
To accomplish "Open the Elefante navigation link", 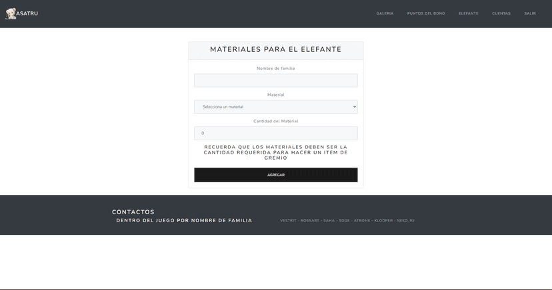I will point(468,13).
